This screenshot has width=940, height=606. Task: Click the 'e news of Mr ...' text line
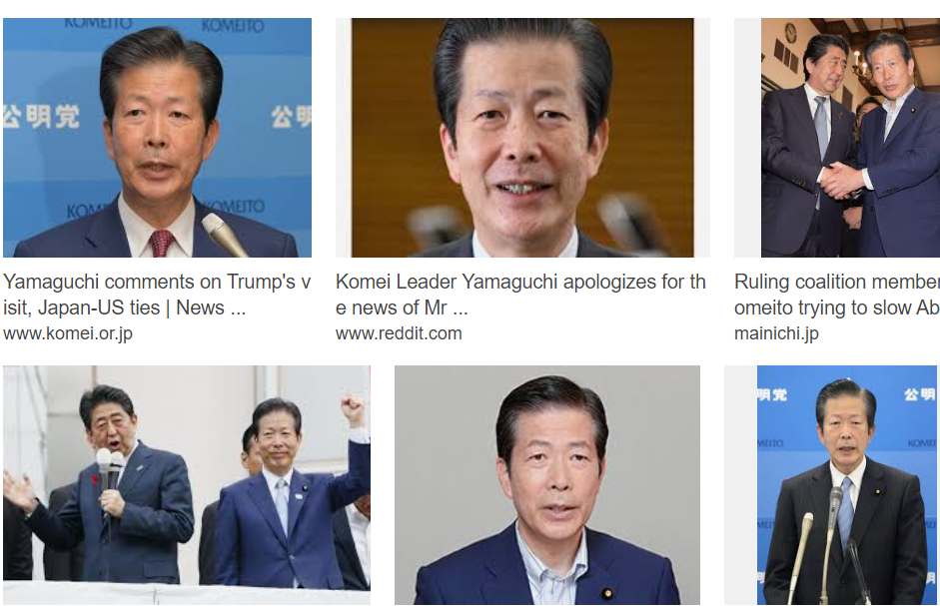[402, 307]
